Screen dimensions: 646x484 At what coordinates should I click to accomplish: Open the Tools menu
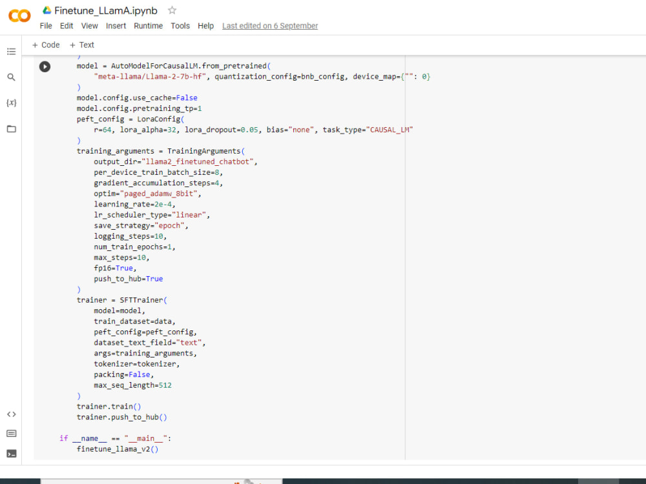180,26
